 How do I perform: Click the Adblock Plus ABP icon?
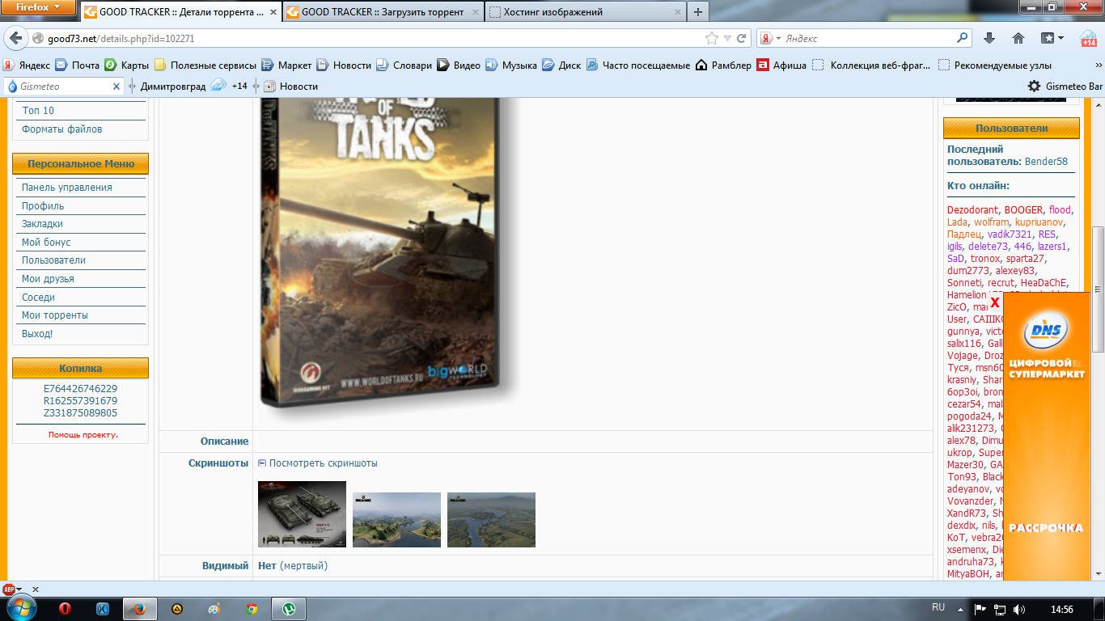coord(9,589)
